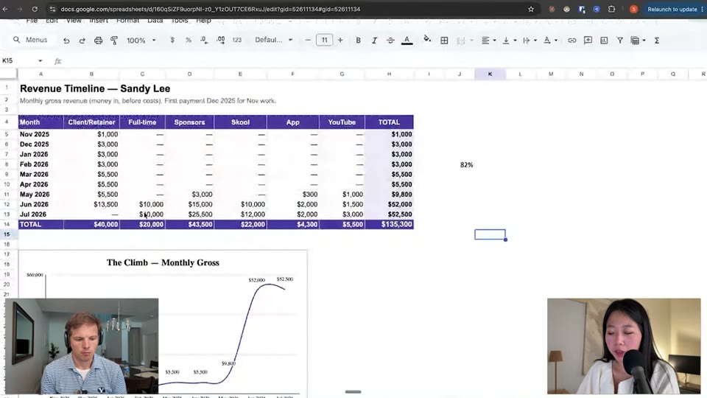707x398 pixels.
Task: Click Relaunch to update button
Action: [672, 9]
